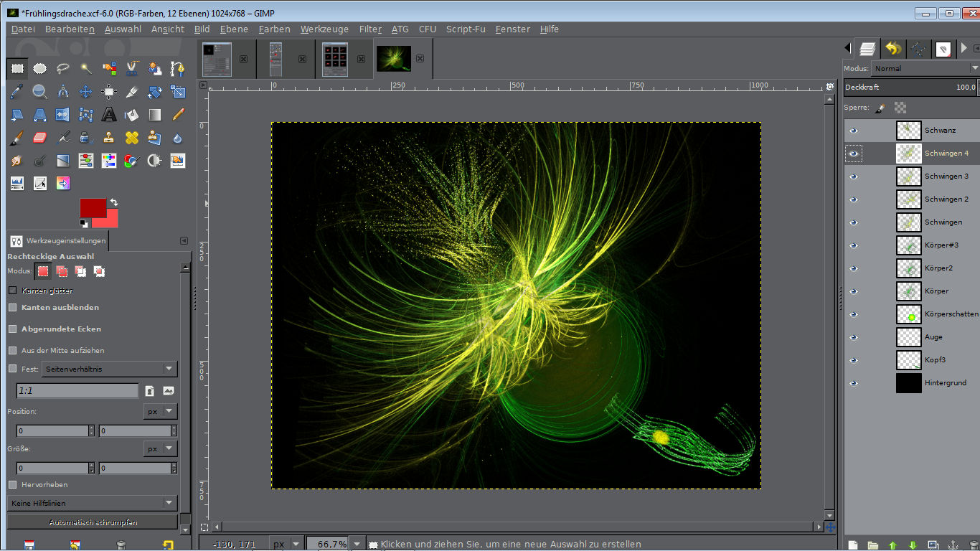Open the Seitenverhältnis dropdown

coord(110,369)
